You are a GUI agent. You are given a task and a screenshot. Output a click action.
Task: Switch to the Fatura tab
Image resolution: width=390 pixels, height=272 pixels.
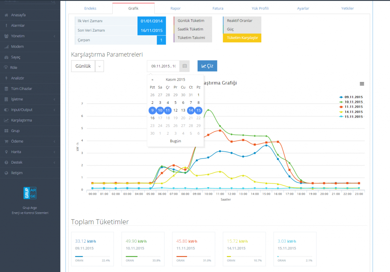click(218, 8)
